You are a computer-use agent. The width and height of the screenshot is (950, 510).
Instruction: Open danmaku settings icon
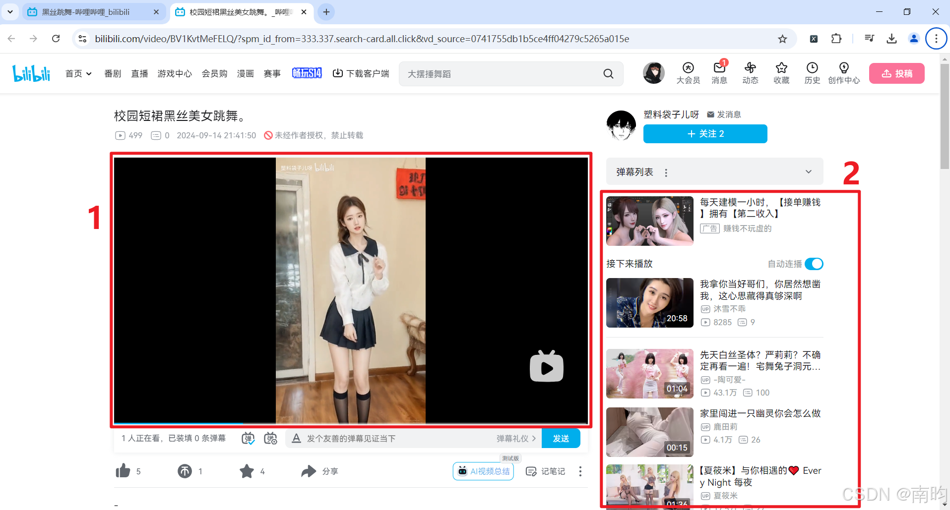(x=270, y=438)
